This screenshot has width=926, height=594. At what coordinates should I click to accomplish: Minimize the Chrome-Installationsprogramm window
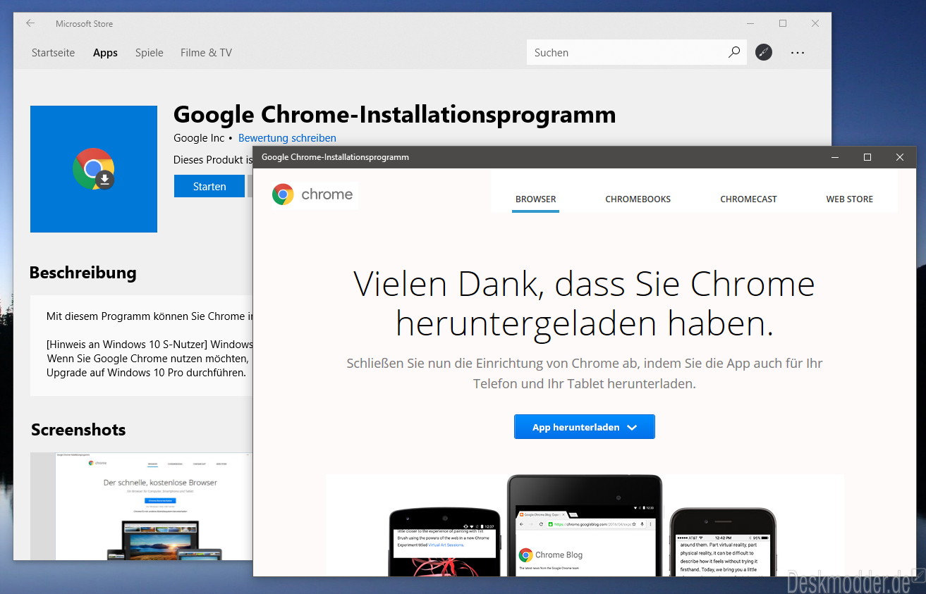tap(835, 157)
